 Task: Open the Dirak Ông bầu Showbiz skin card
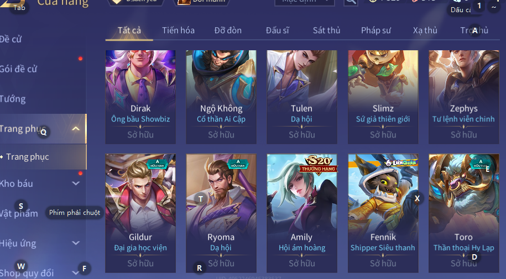[140, 97]
